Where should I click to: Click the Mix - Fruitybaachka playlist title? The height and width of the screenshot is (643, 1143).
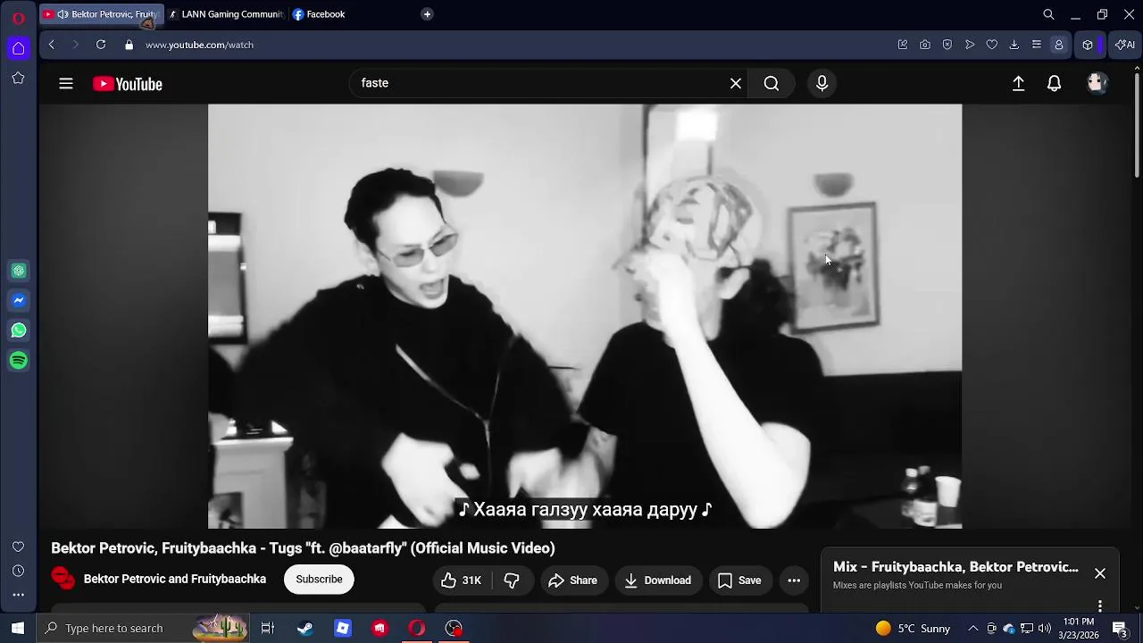click(955, 567)
